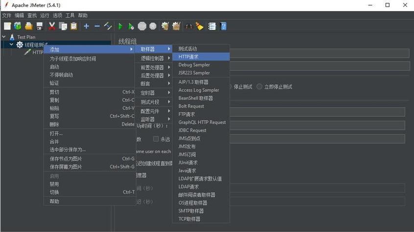Choose 切换 in the context menu
The image size is (414, 232).
click(x=89, y=192)
